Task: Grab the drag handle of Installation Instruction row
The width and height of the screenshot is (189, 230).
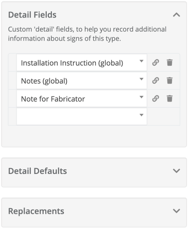Action: [x=12, y=63]
